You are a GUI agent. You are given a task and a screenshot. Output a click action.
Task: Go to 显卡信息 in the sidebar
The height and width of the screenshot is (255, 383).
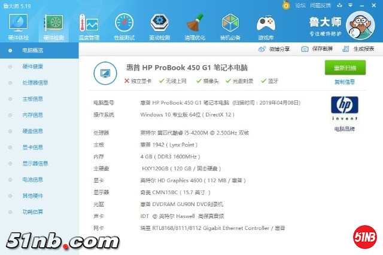32,147
